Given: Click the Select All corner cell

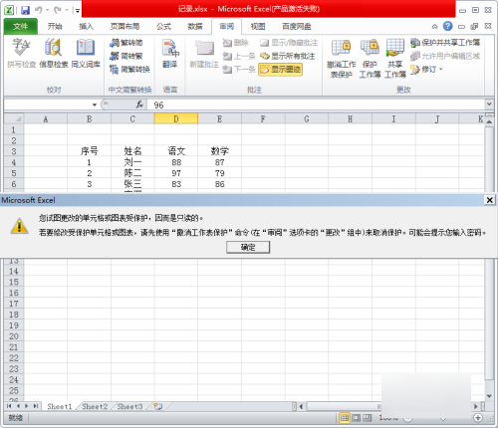Looking at the screenshot, I should 14,118.
